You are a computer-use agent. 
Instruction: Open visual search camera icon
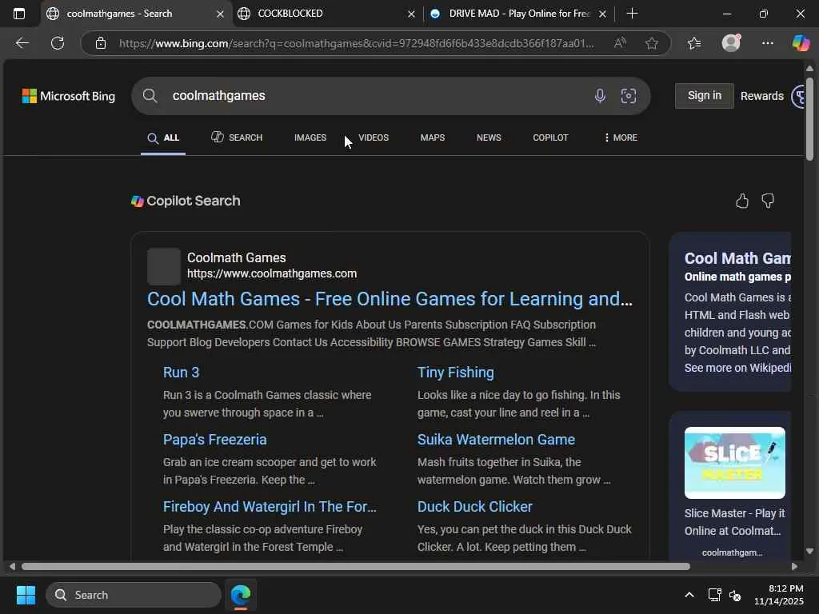pos(629,96)
